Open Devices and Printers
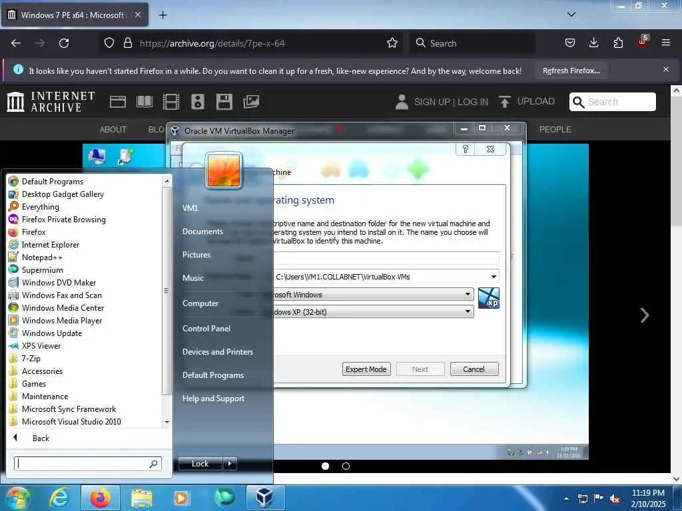Image resolution: width=682 pixels, height=511 pixels. pyautogui.click(x=218, y=352)
